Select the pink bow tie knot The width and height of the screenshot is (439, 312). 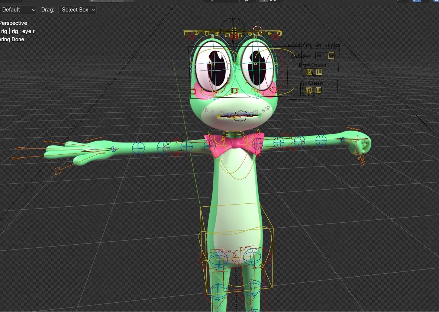click(x=235, y=142)
